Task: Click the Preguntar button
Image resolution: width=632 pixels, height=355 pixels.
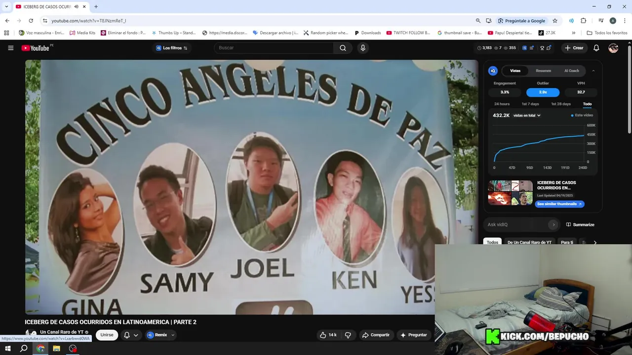Action: (414, 335)
